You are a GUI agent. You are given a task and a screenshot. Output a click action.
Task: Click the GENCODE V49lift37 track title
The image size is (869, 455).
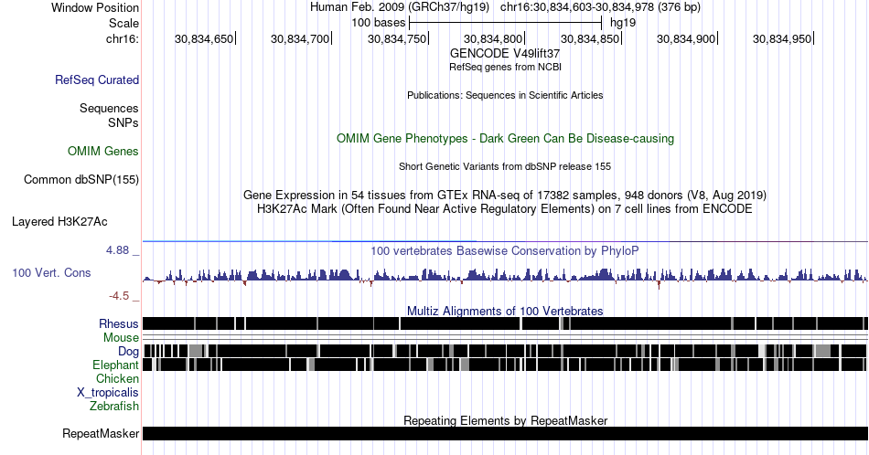(x=505, y=54)
